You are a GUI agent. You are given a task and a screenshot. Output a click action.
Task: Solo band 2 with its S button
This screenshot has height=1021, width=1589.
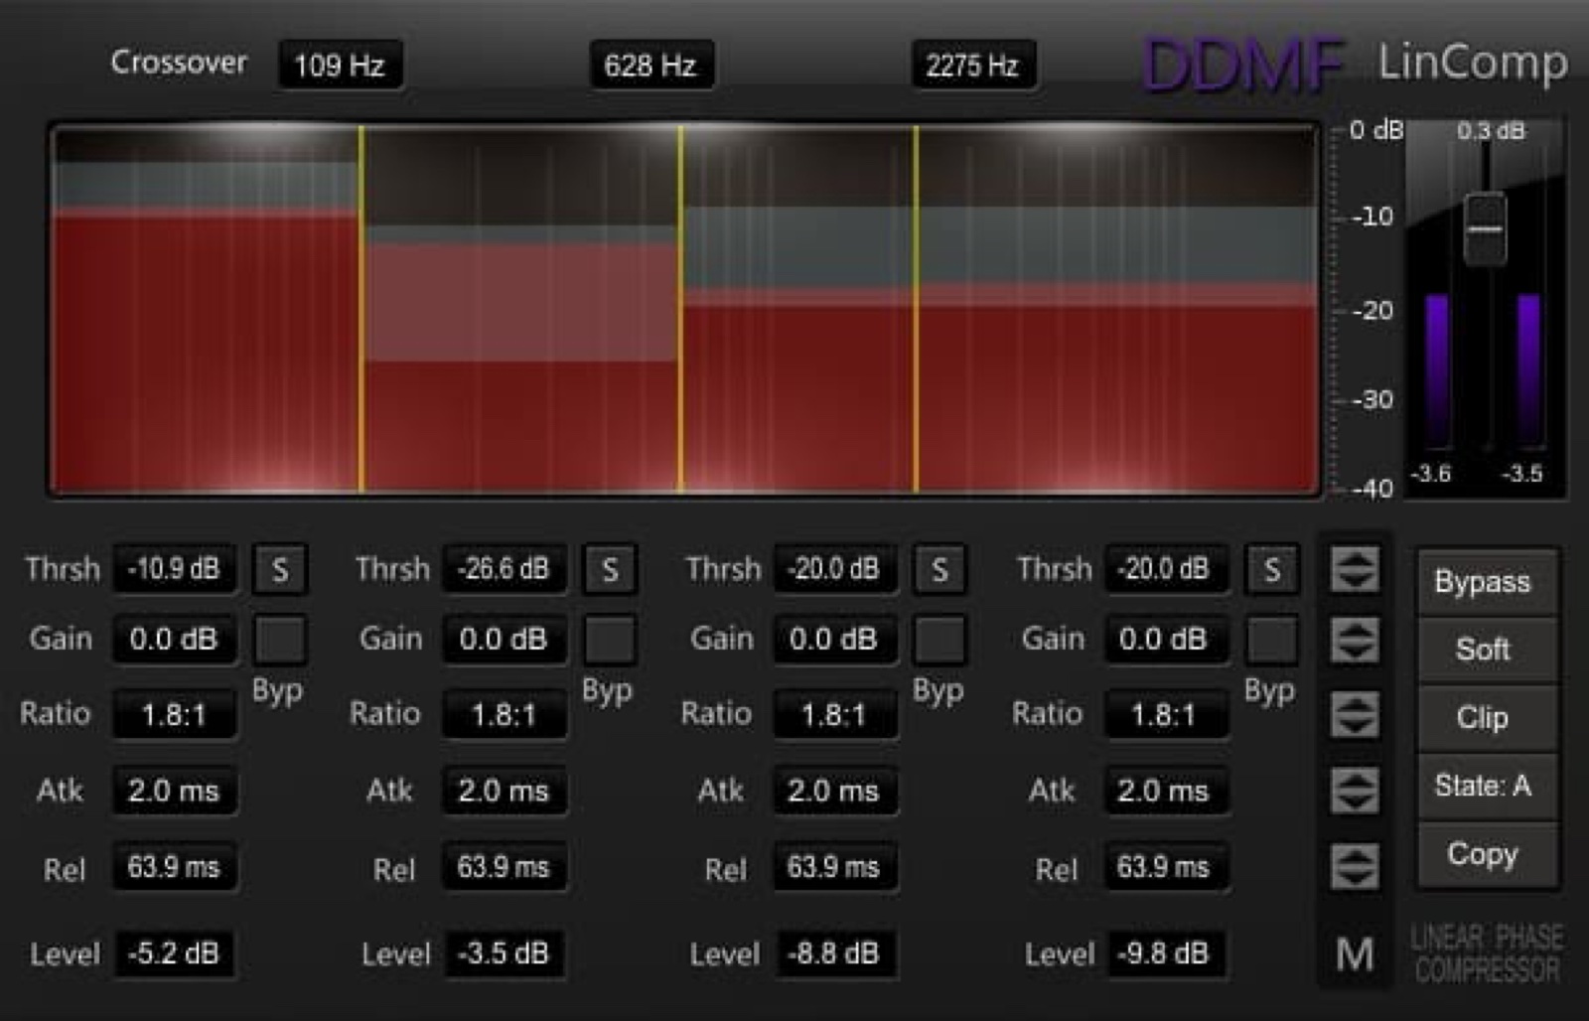click(x=610, y=569)
